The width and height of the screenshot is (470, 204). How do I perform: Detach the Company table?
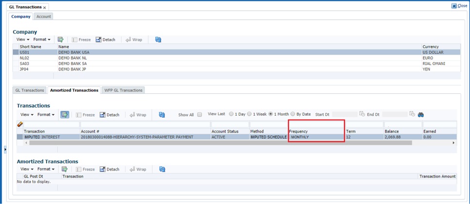click(105, 40)
